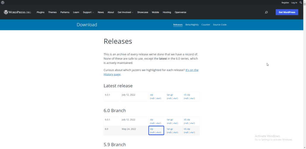Open the News page

[x=101, y=12]
